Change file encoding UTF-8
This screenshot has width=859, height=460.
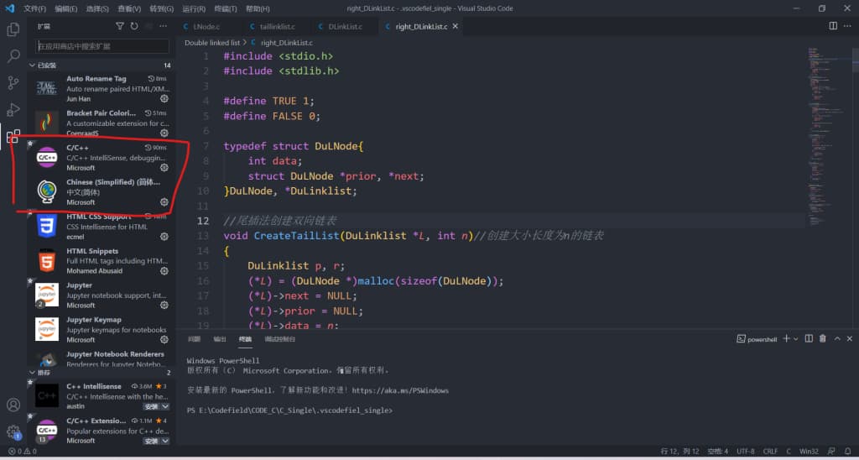click(x=746, y=452)
